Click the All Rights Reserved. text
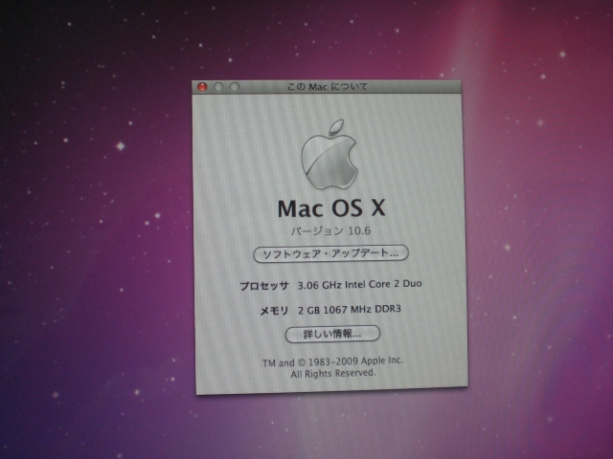The width and height of the screenshot is (613, 459). [333, 374]
